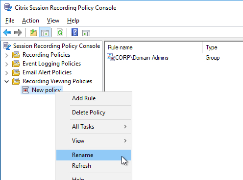The width and height of the screenshot is (243, 180).
Task: Click the Event Logging Policies folder icon
Action: click(x=16, y=64)
